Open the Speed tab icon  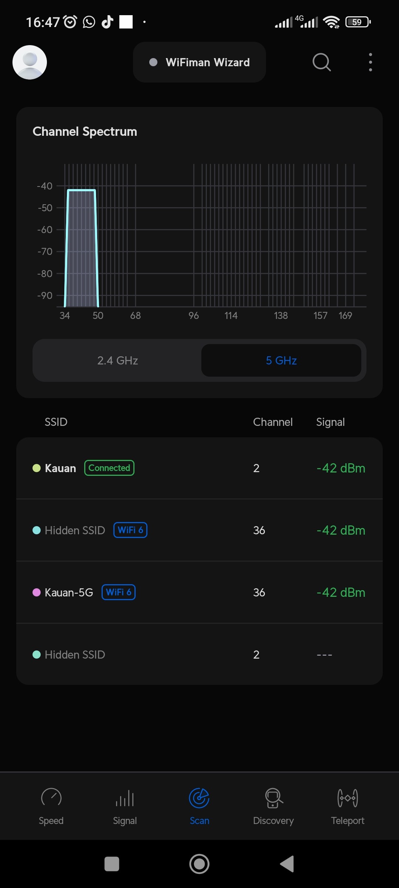tap(51, 798)
